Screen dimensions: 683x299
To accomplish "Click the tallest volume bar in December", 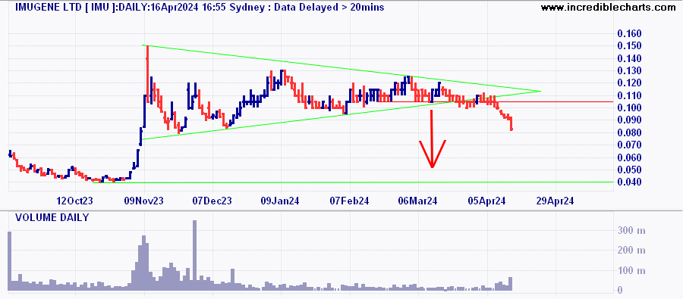I will (x=195, y=255).
